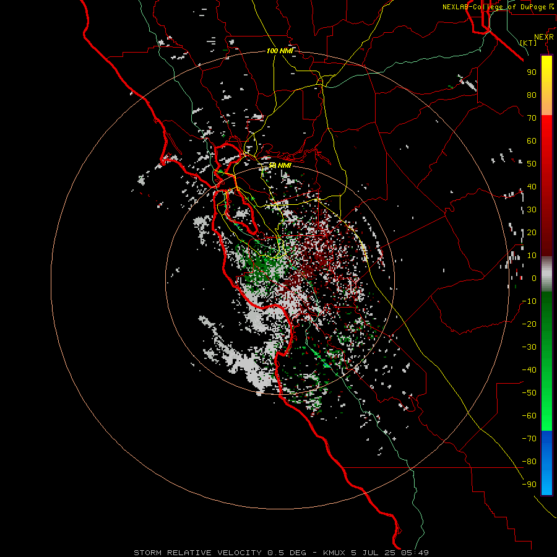
Task: Click the 90 value on velocity scale
Action: point(532,72)
